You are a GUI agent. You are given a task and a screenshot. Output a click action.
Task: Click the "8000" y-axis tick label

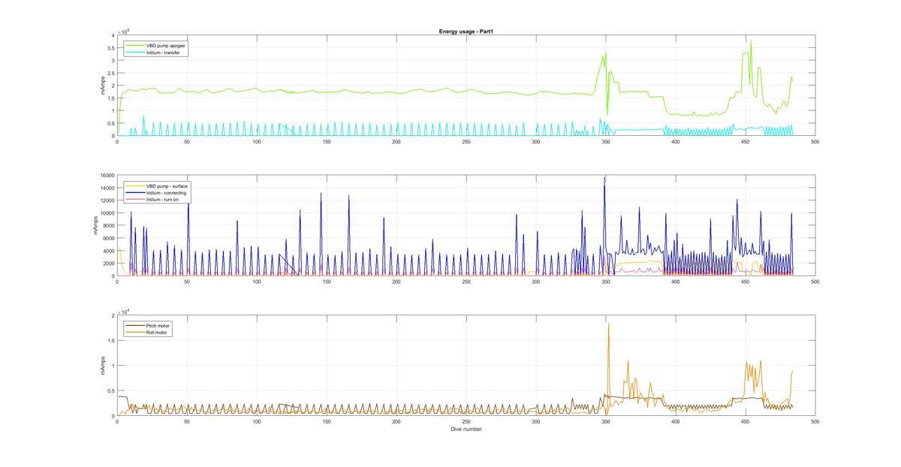click(x=109, y=226)
